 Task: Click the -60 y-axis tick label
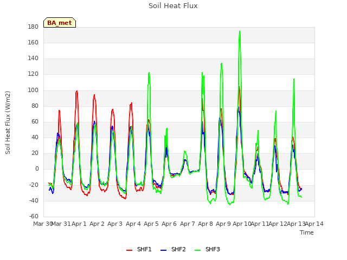[34, 216]
